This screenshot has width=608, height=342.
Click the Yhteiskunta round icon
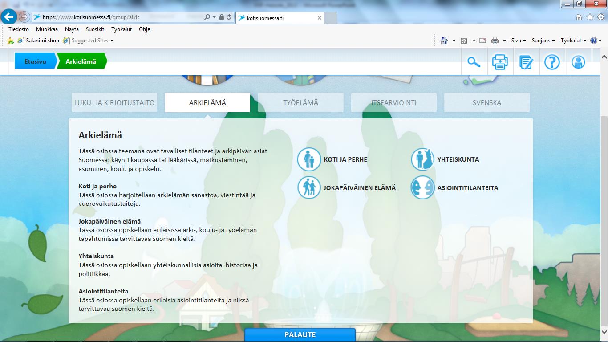(422, 159)
